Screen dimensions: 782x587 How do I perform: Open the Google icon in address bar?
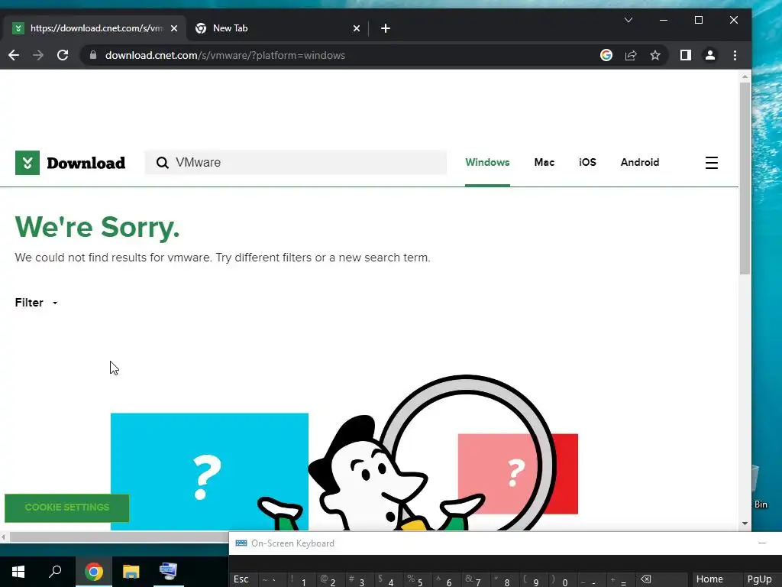(606, 55)
